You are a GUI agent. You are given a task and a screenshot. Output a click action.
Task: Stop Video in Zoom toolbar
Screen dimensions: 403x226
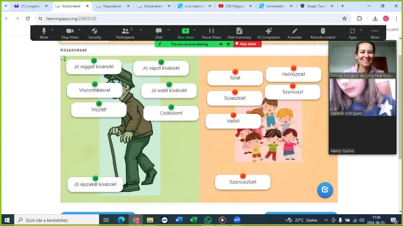click(70, 33)
